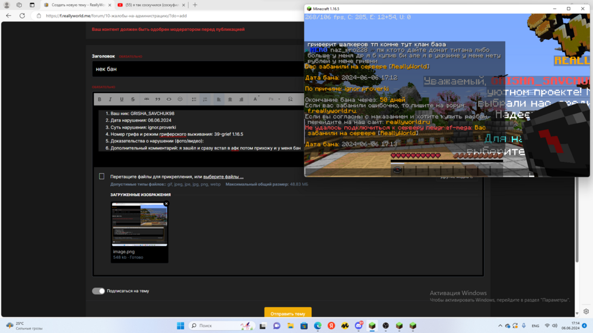Click 'f.reallyworld.ru' in Minecraft chat
593x333 pixels.
pyautogui.click(x=331, y=111)
